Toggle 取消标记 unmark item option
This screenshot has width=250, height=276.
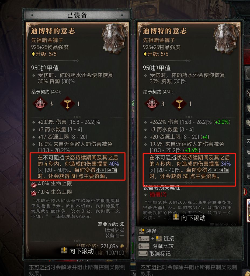(155, 254)
